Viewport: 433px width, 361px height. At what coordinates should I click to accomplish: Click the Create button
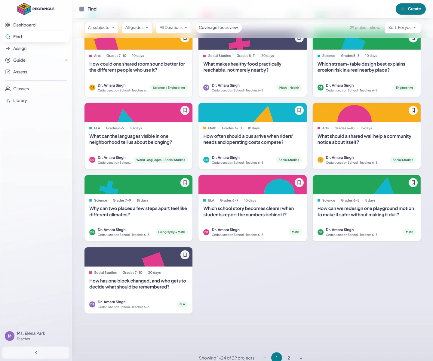pos(410,9)
